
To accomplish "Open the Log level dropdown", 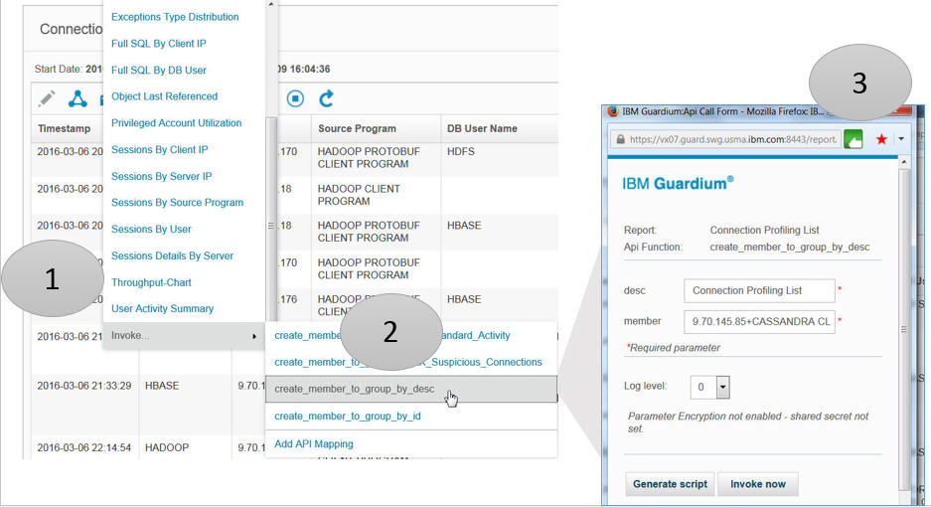I will [722, 387].
